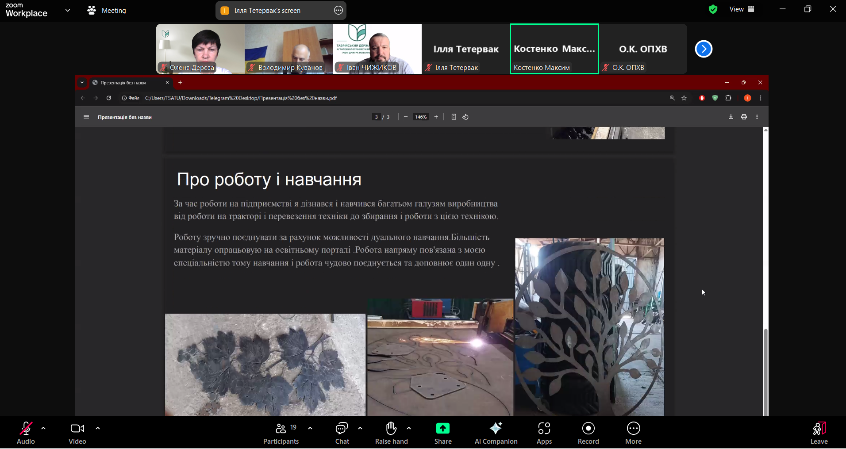
Task: Start recording with the Record button
Action: [588, 433]
